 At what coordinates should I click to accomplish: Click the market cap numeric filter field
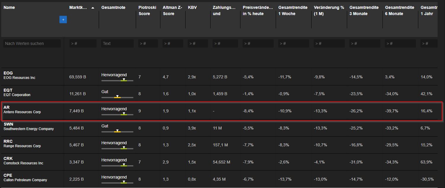pyautogui.click(x=83, y=43)
